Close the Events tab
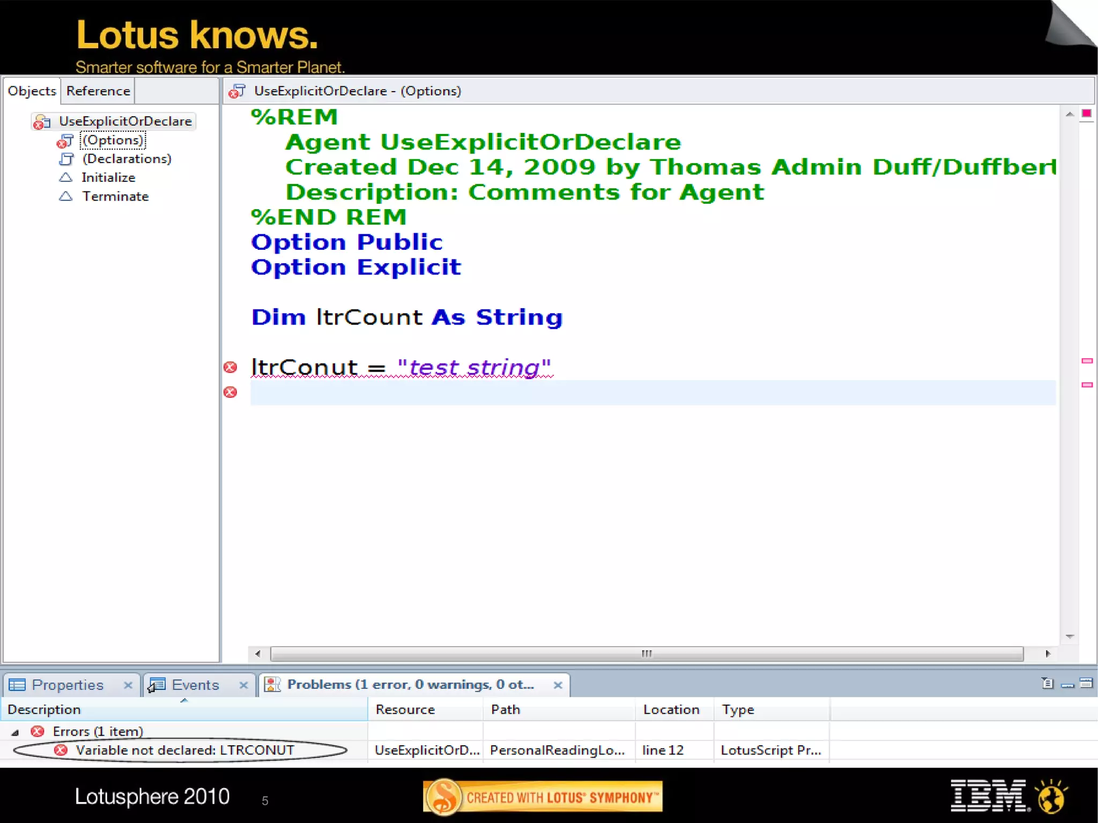Viewport: 1098px width, 823px height. pyautogui.click(x=243, y=685)
